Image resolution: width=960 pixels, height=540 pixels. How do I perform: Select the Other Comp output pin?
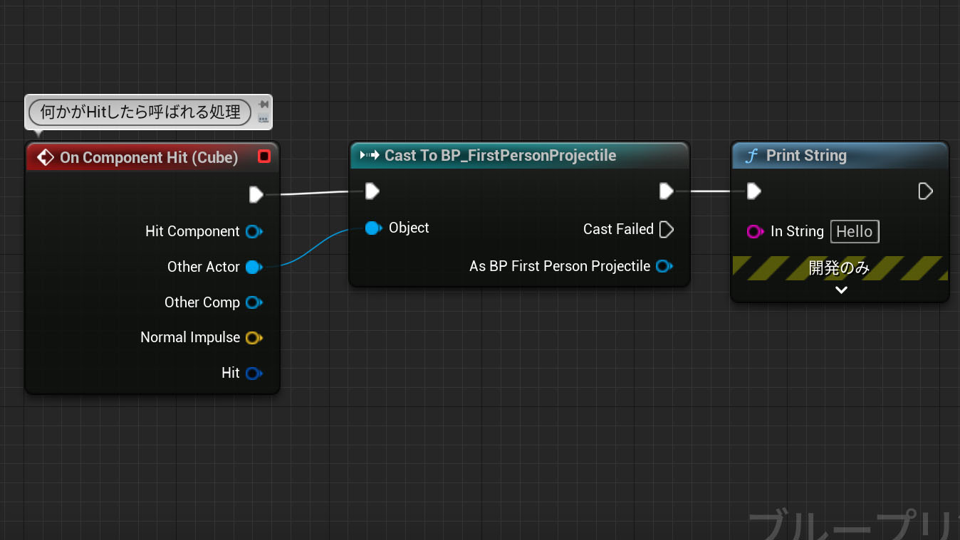(254, 302)
